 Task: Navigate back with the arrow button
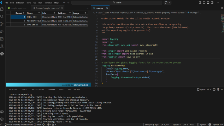click(x=64, y=3)
